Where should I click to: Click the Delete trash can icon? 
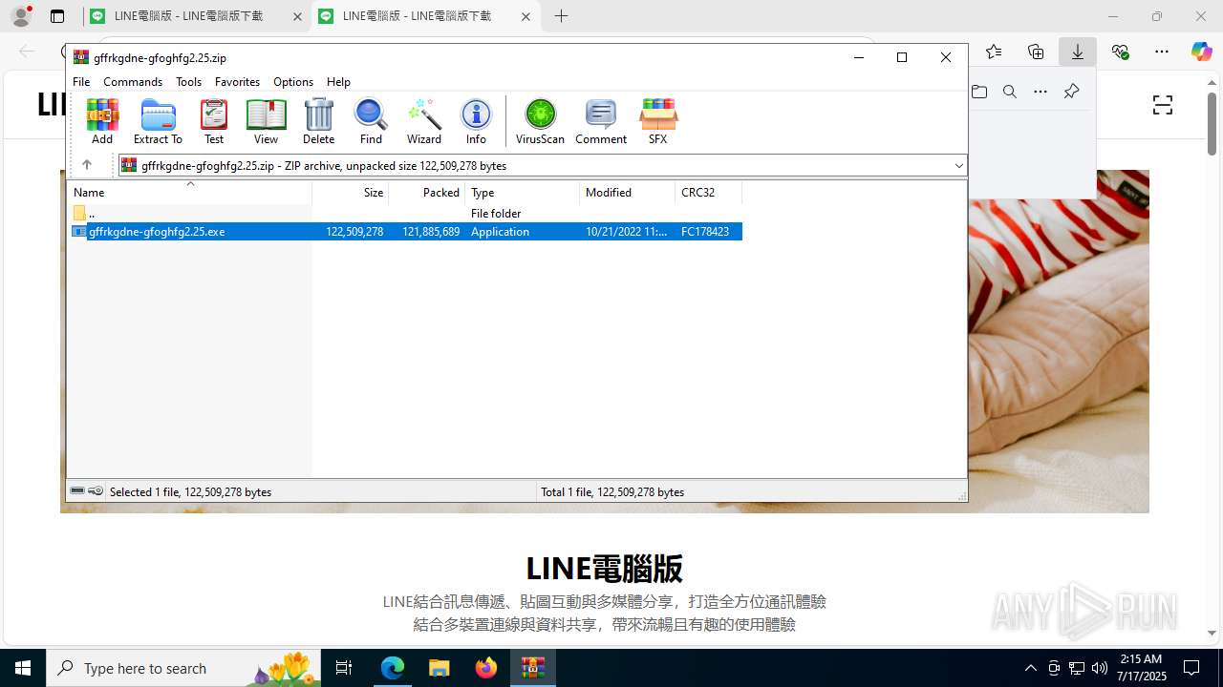[318, 121]
